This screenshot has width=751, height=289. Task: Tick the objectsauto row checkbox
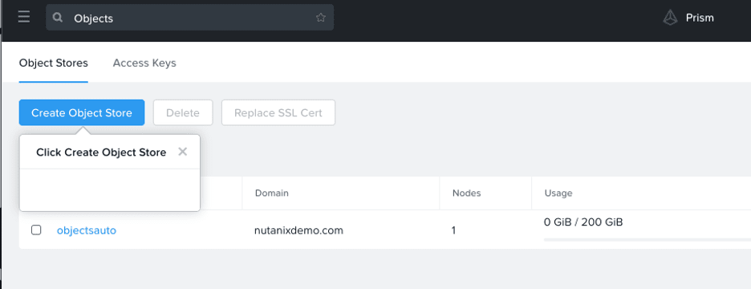36,230
